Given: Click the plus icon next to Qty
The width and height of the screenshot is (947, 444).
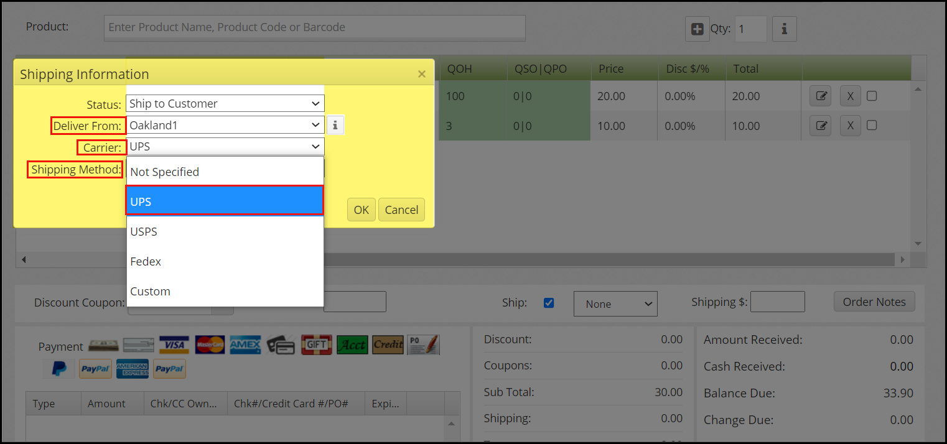Looking at the screenshot, I should click(697, 29).
